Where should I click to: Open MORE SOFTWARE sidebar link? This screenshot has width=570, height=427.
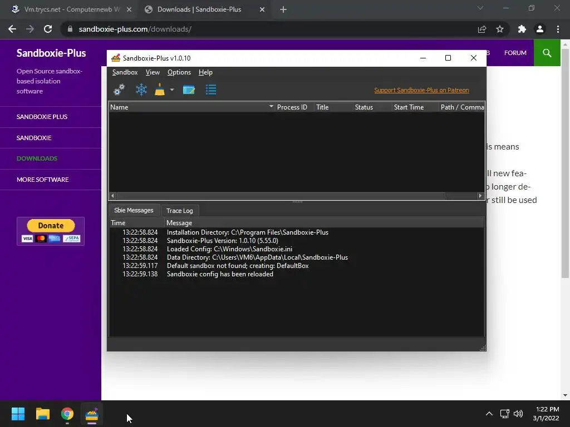point(42,180)
